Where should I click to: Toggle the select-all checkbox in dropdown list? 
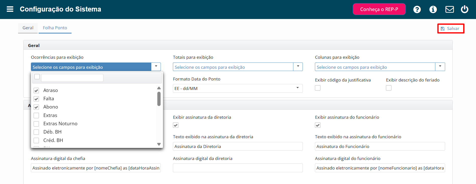pyautogui.click(x=37, y=77)
